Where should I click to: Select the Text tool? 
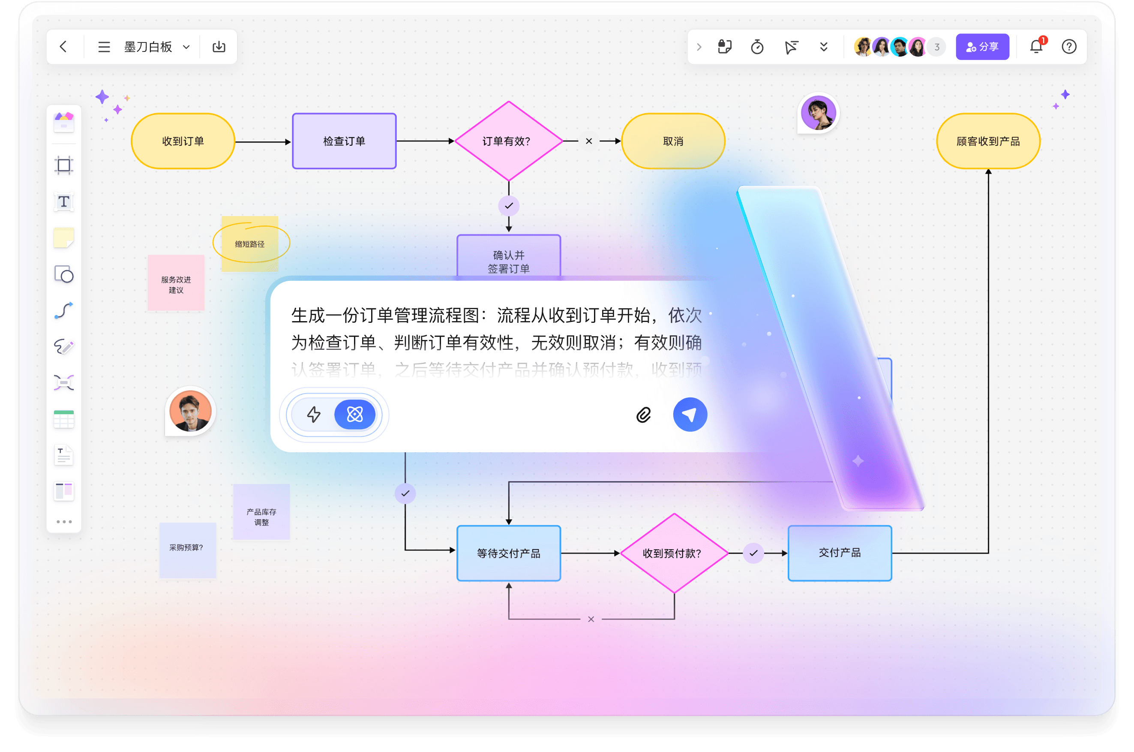click(x=64, y=202)
